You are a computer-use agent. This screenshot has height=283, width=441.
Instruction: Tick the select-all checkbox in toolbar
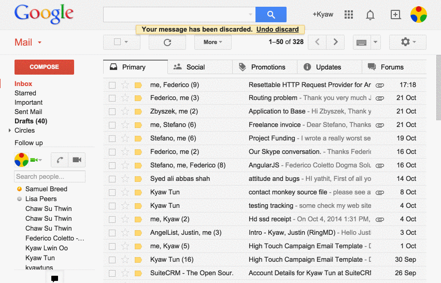[x=117, y=42]
